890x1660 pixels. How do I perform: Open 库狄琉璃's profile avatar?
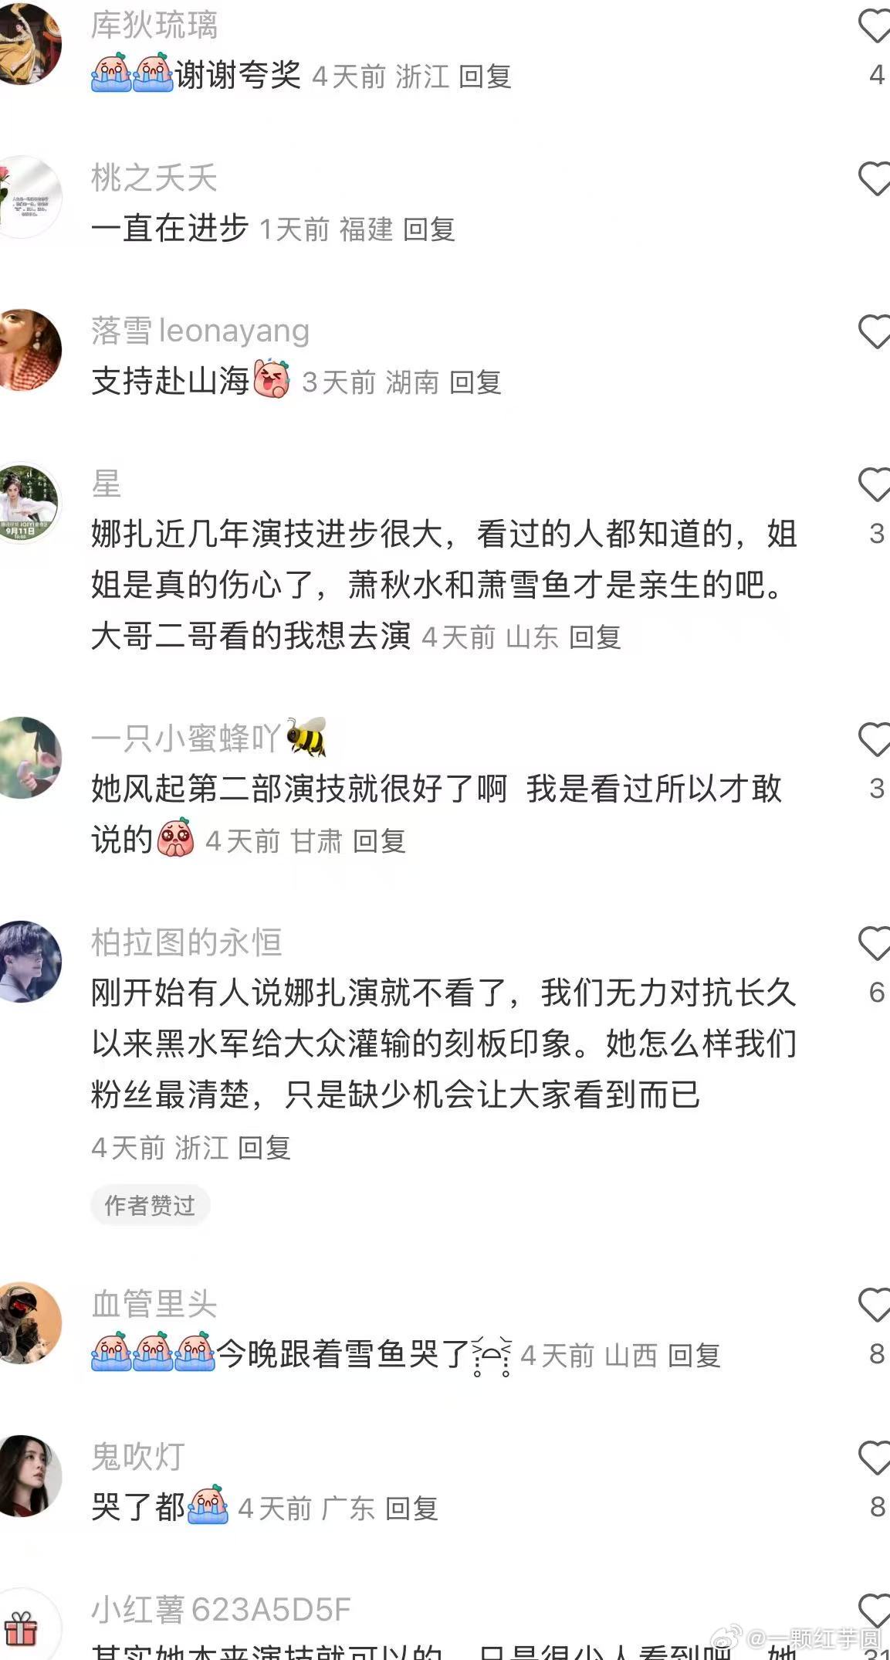[23, 42]
